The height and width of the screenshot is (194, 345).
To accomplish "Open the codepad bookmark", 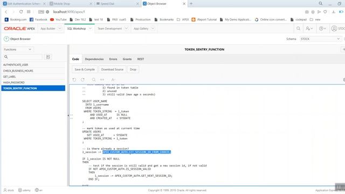I will tap(298, 19).
